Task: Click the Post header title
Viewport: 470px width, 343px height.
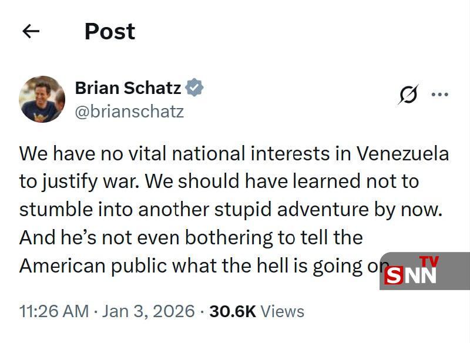Action: pos(110,32)
